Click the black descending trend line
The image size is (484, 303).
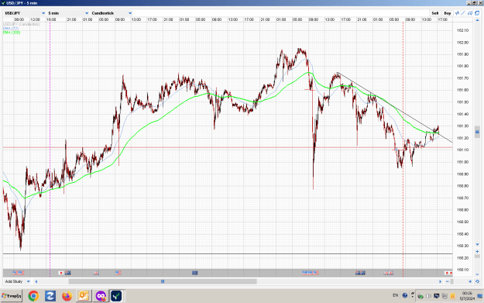[395, 108]
